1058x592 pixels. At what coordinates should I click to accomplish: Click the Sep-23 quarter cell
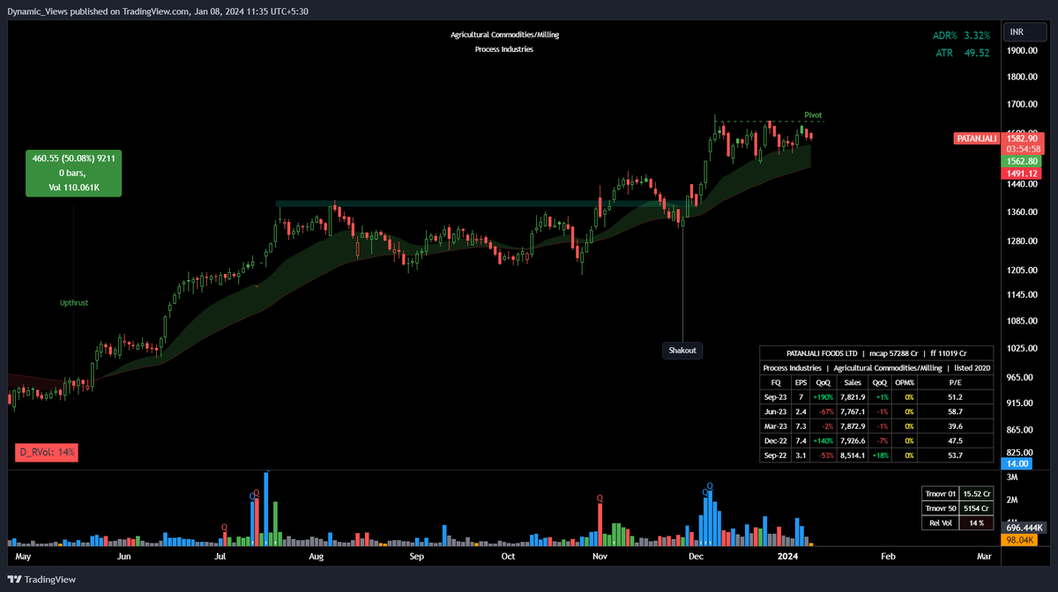coord(776,397)
